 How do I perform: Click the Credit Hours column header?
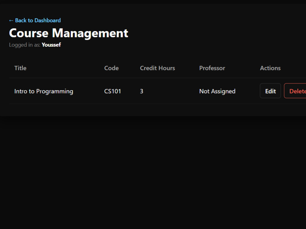coord(158,68)
